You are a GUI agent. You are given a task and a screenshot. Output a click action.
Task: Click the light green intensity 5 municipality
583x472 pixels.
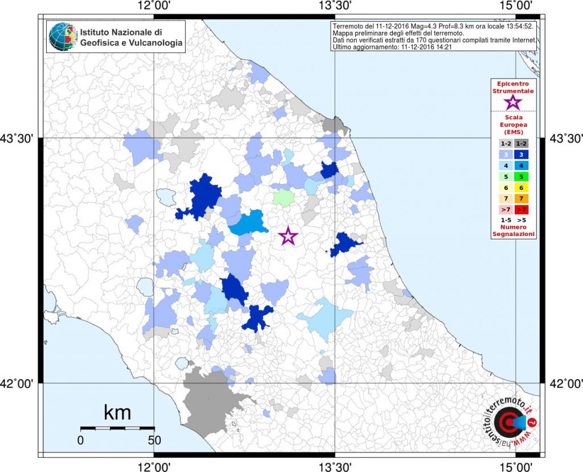284,197
